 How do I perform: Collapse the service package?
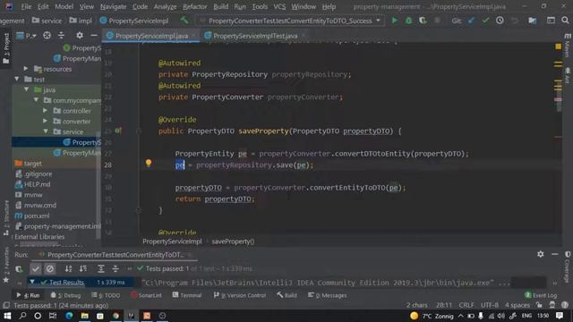pyautogui.click(x=46, y=131)
